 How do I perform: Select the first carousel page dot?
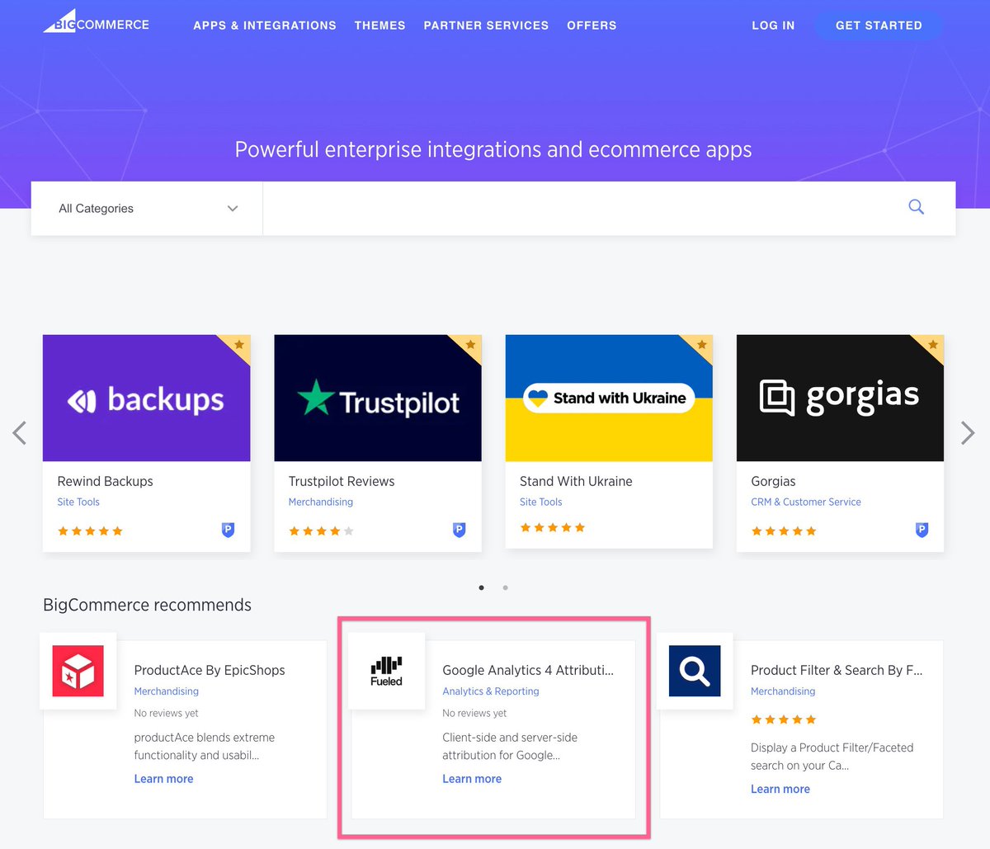click(x=482, y=587)
